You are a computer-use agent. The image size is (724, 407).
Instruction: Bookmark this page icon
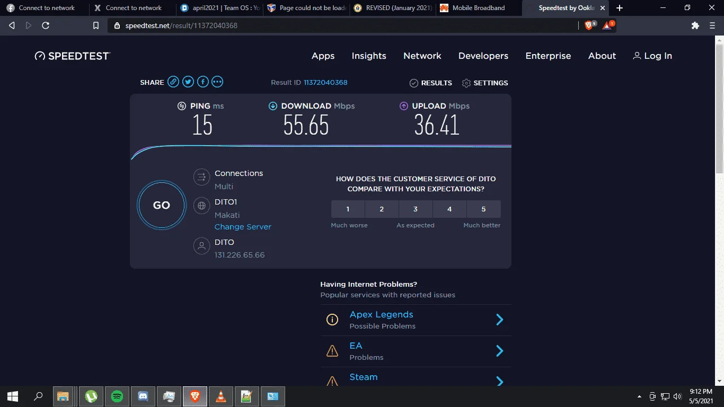pos(96,25)
